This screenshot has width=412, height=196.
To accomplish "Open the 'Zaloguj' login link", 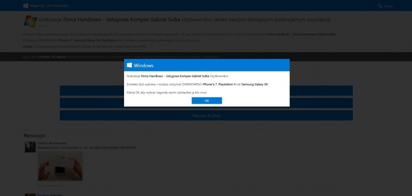I will pos(388,6).
